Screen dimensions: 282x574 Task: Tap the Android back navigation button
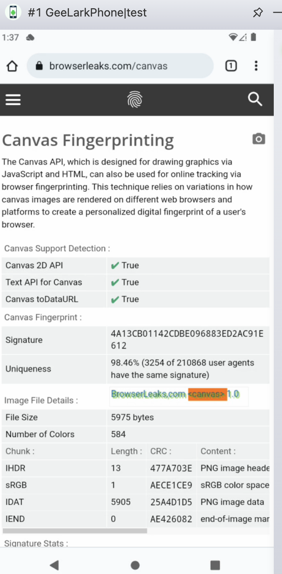[x=54, y=565]
